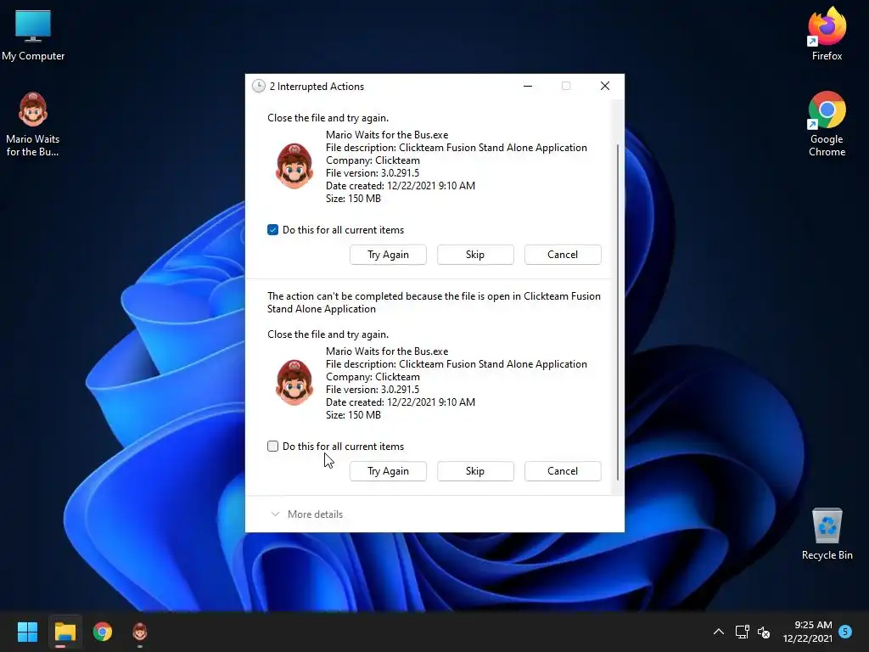869x652 pixels.
Task: Click the dialog's vertical scrollbar
Action: (618, 312)
